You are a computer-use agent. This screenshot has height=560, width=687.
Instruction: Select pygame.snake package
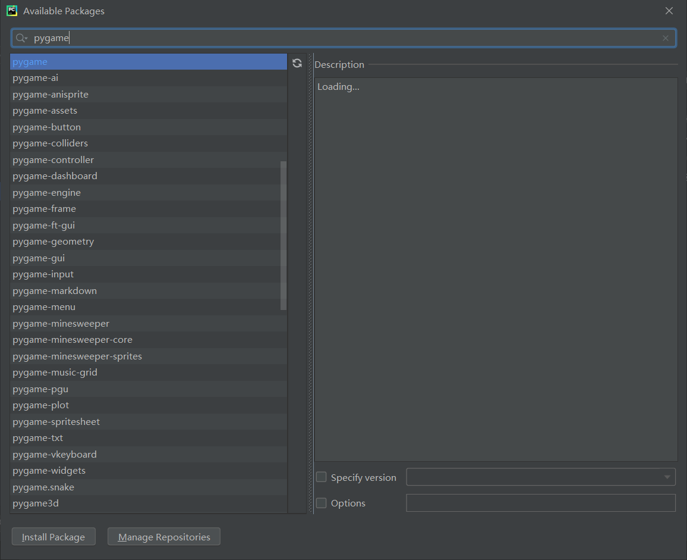[149, 487]
